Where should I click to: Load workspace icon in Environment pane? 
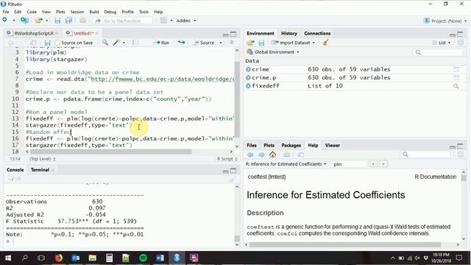[250, 43]
